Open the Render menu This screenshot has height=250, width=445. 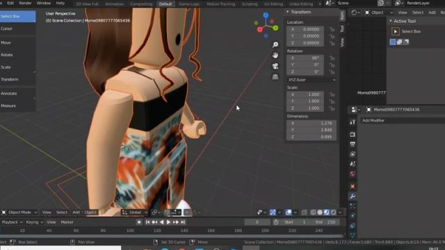[25, 3]
